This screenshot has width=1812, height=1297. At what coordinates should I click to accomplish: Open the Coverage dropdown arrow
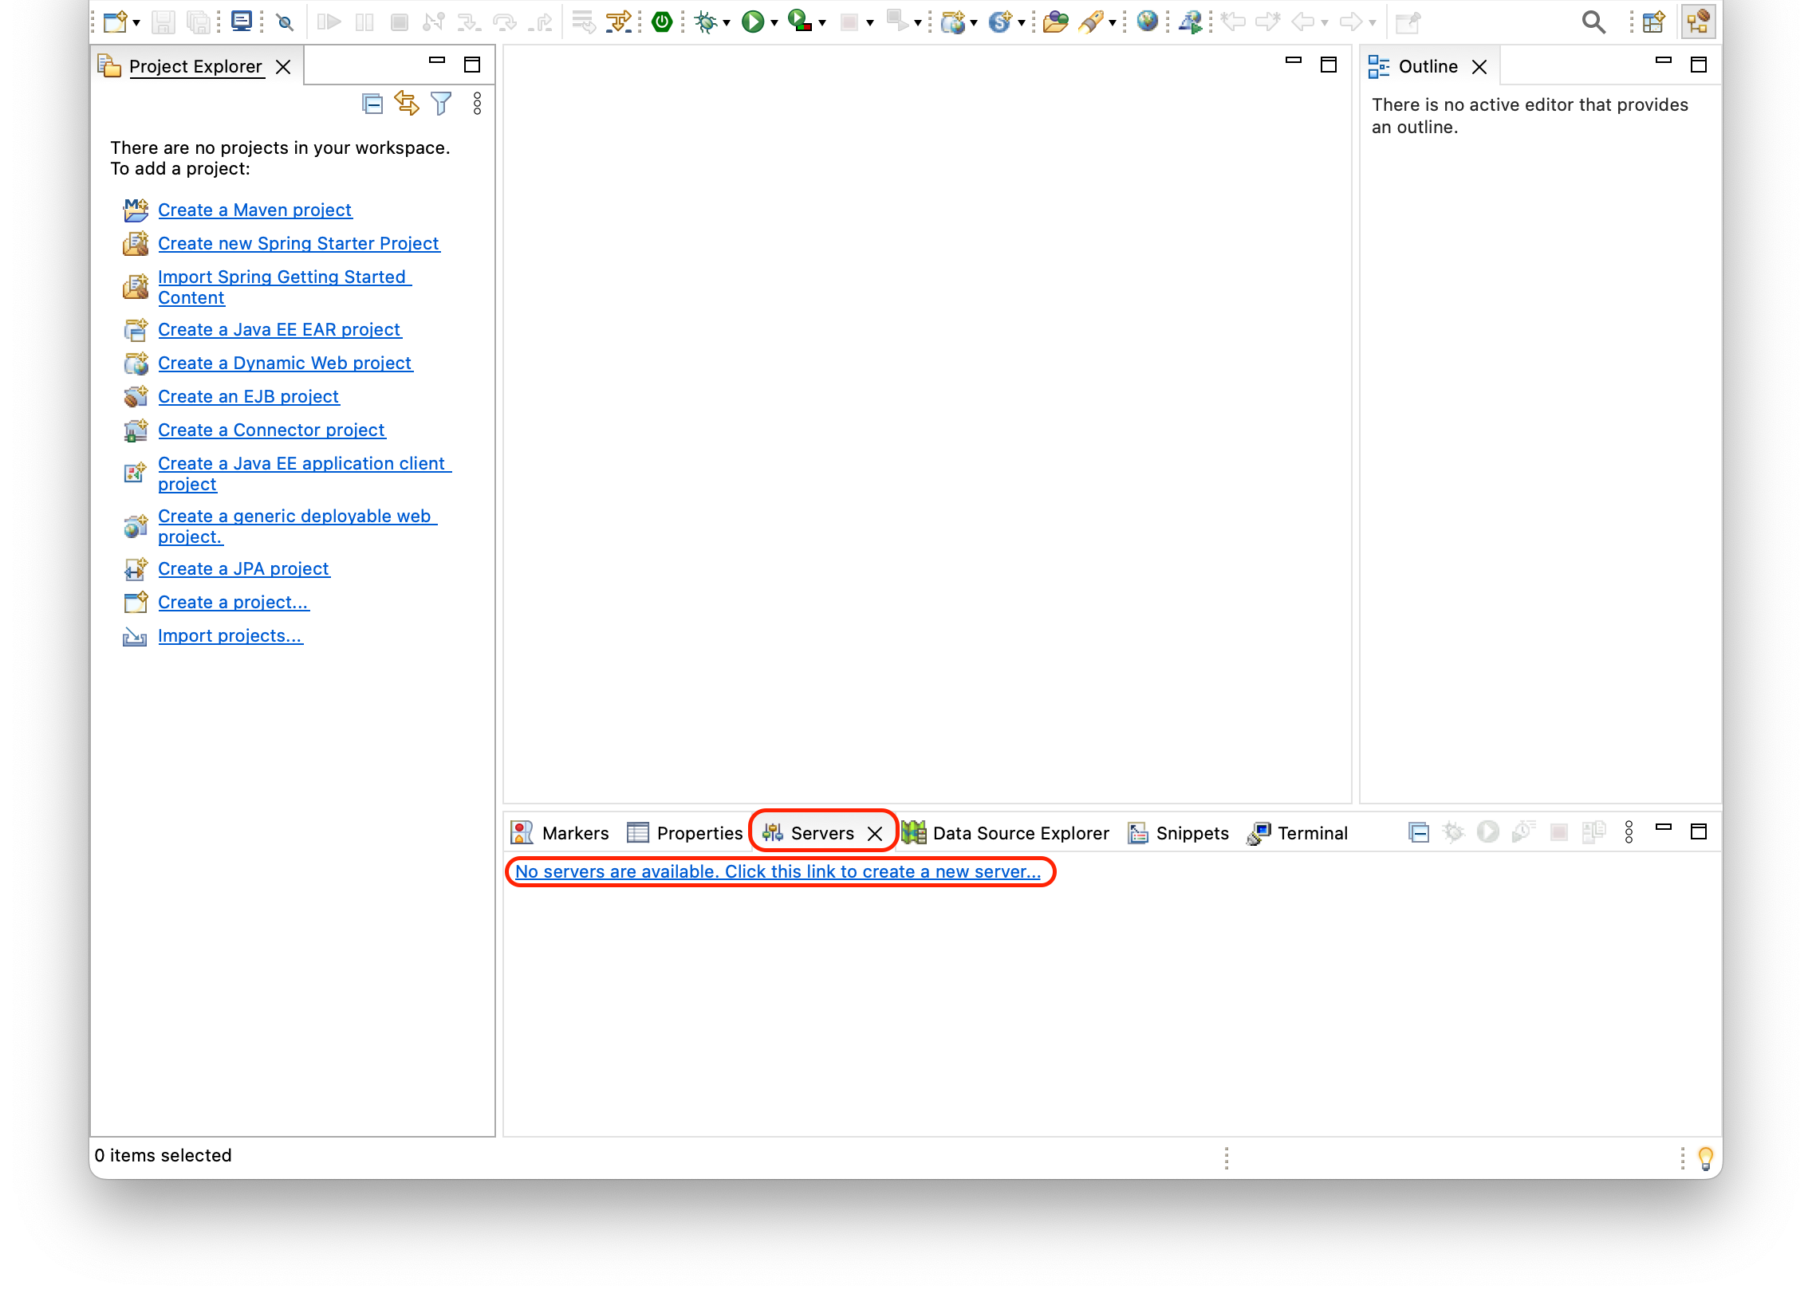coord(822,23)
